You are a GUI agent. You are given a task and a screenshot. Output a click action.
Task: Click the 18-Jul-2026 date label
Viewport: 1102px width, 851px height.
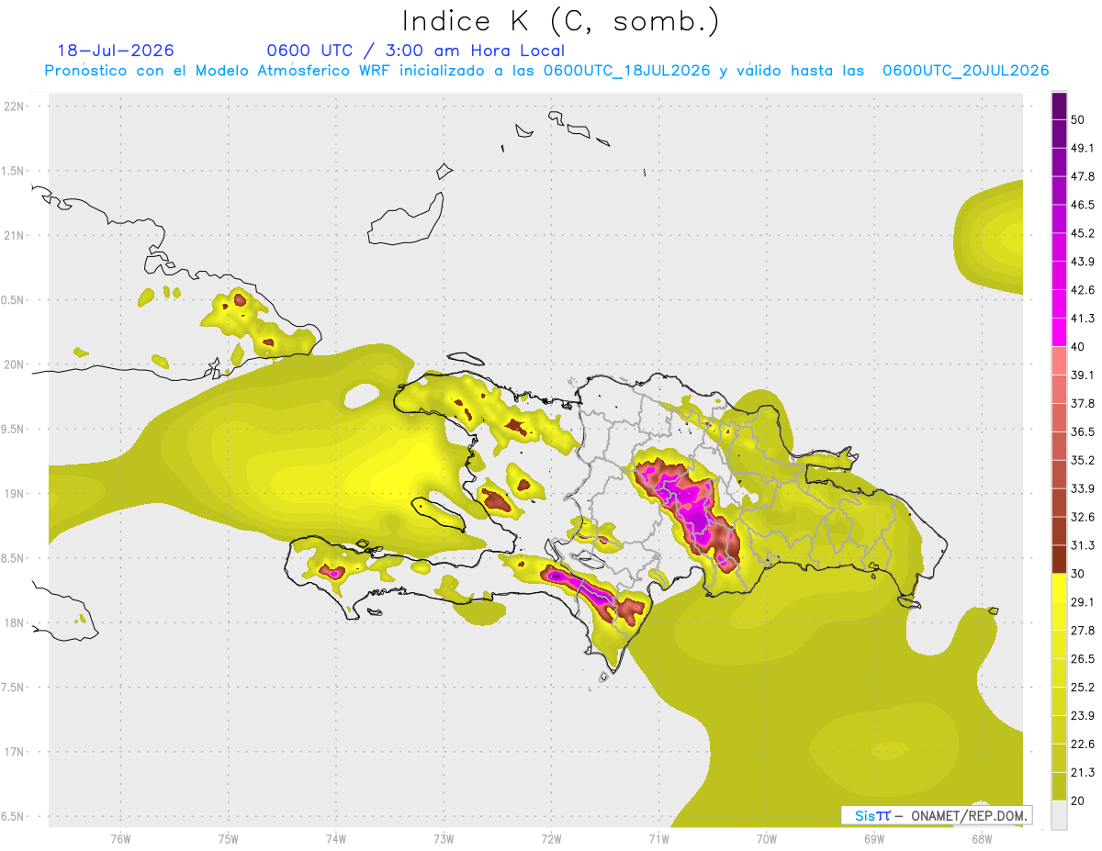116,50
